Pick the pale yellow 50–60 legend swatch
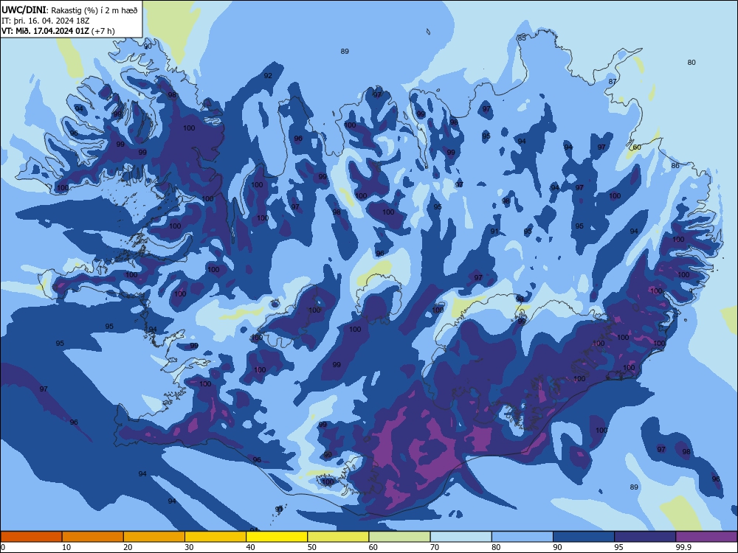This screenshot has height=553, width=738. point(339,537)
